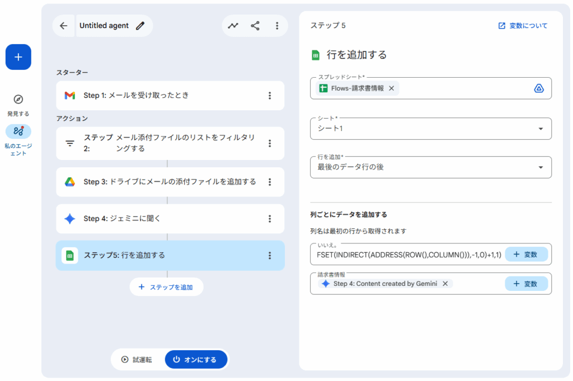573x381 pixels.
Task: Toggle the agent on with オンにする
Action: pos(196,360)
